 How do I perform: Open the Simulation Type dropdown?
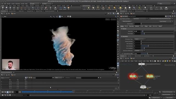coord(140,39)
